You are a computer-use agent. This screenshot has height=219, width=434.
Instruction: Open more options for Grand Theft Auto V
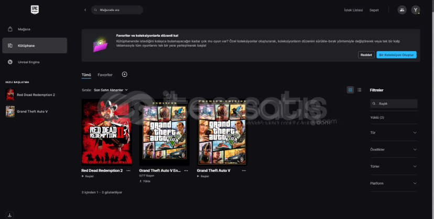(x=244, y=171)
